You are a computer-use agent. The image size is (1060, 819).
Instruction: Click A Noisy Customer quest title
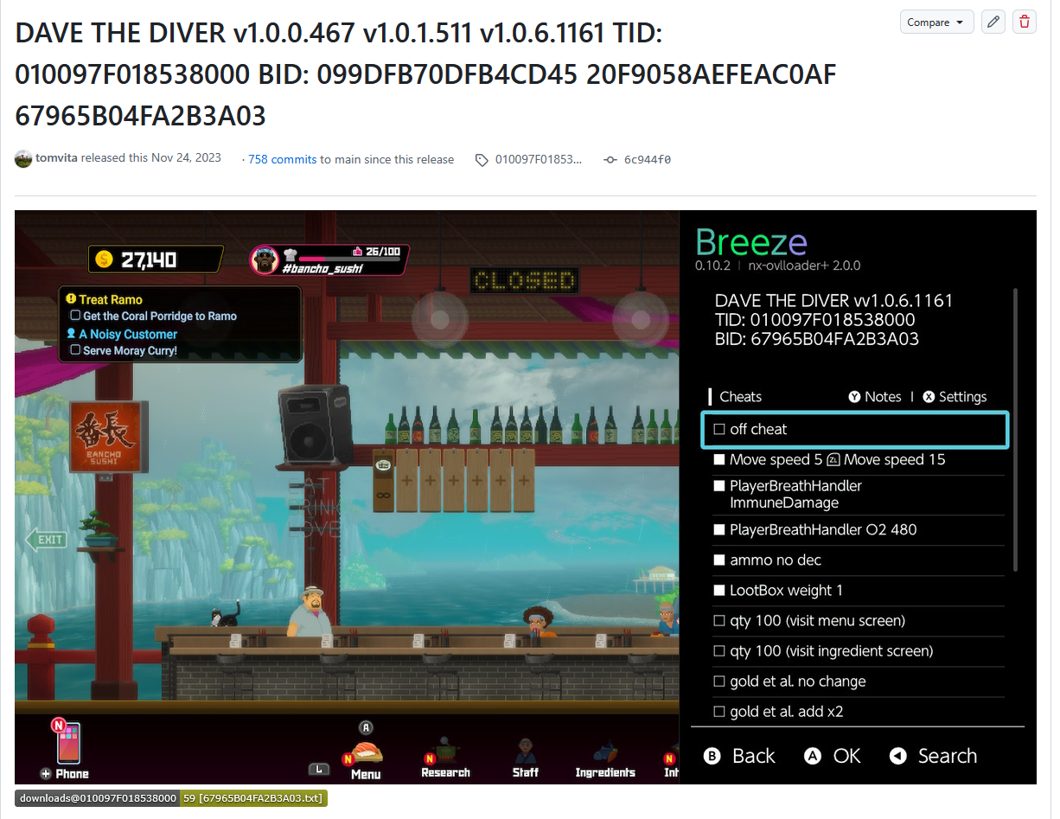(x=128, y=334)
